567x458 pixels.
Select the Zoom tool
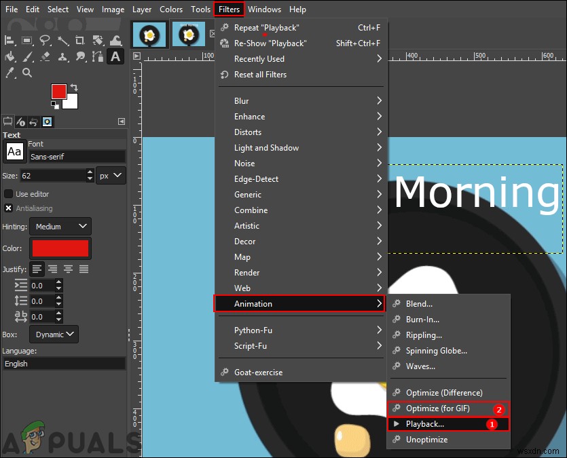click(27, 73)
